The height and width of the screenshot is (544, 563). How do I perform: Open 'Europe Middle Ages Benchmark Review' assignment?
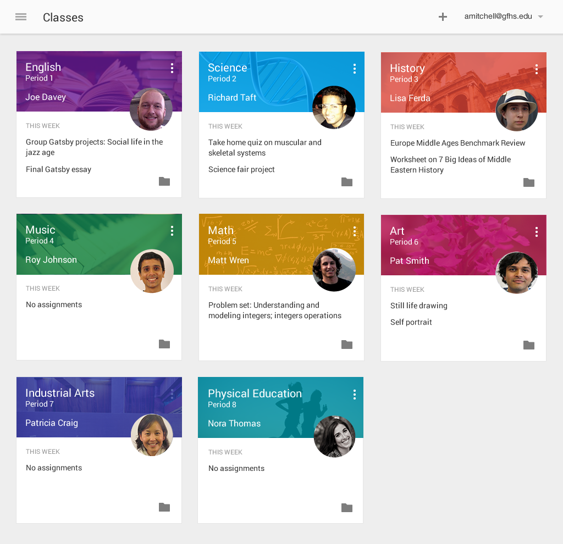tap(458, 143)
